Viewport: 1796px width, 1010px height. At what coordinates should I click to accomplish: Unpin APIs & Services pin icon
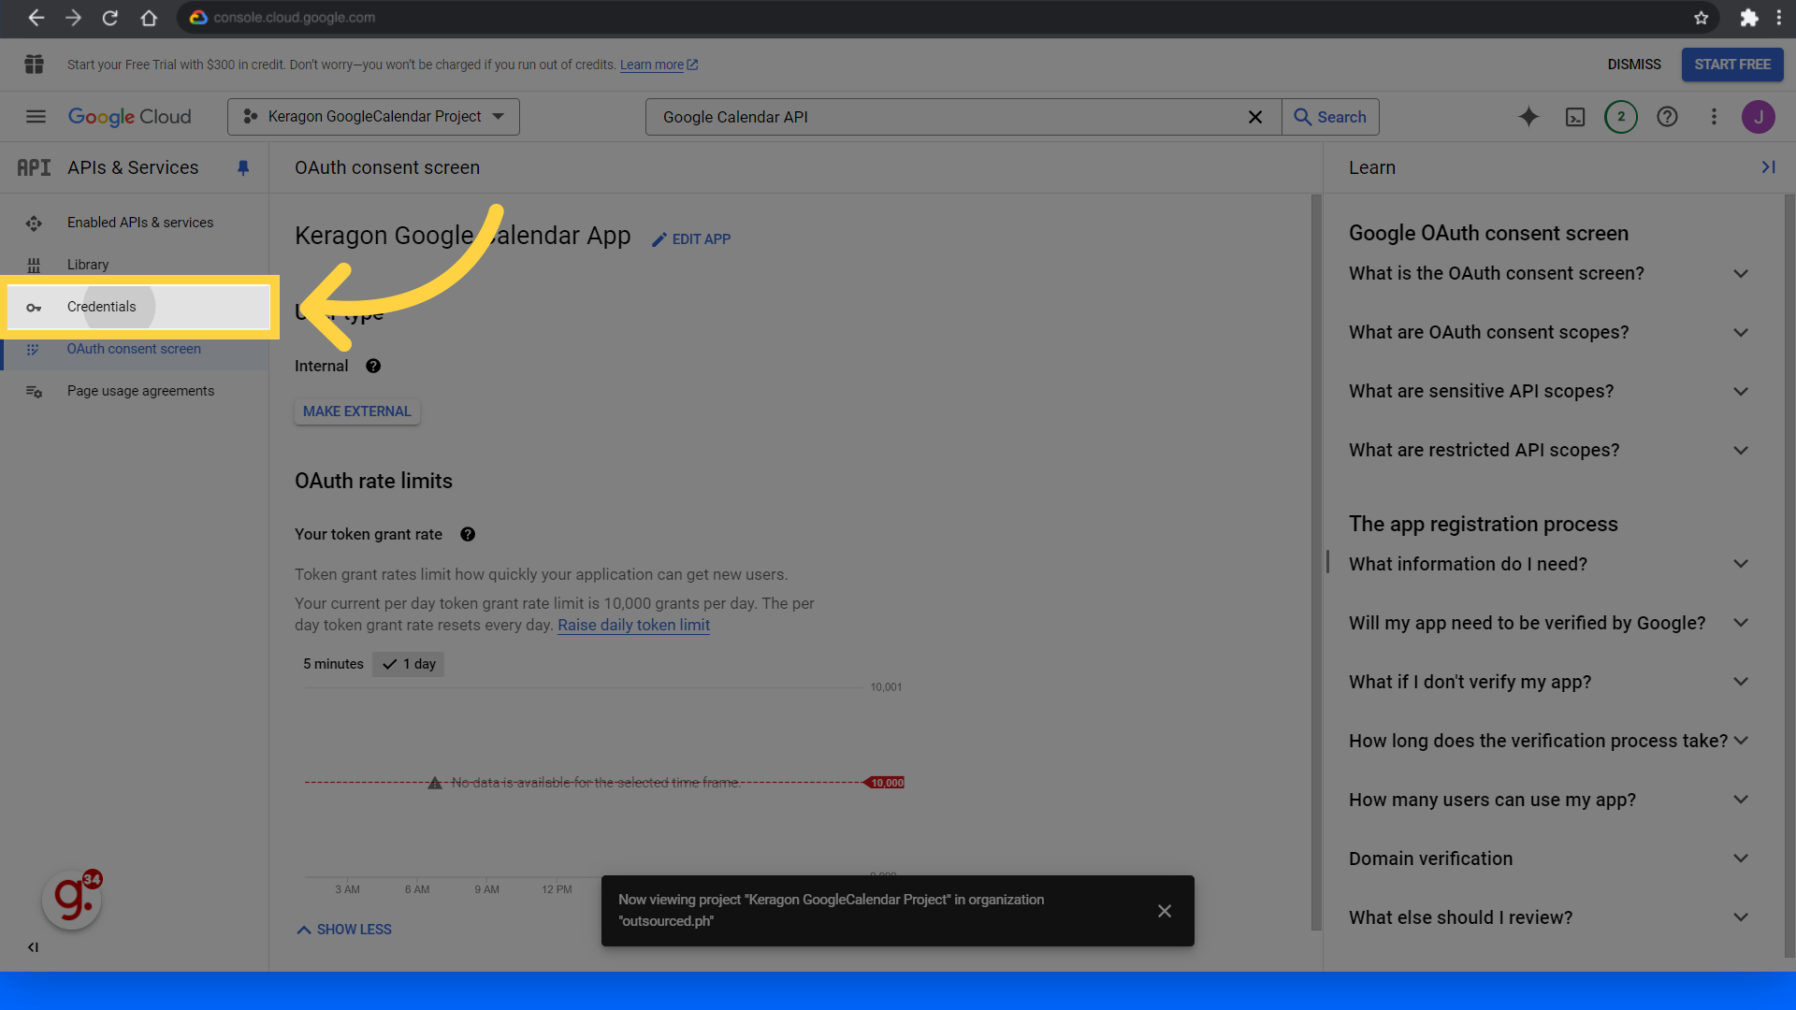243,167
